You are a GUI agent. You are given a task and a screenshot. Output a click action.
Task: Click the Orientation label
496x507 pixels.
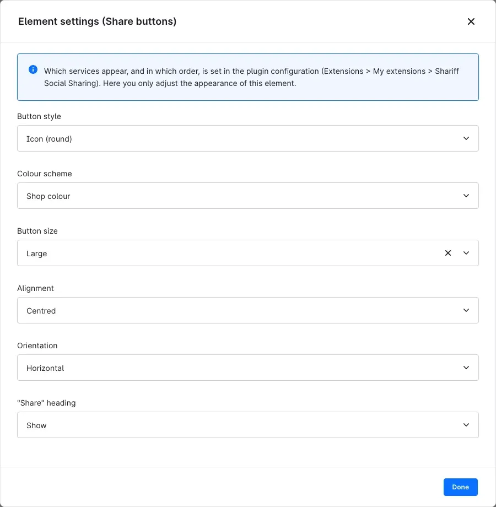coord(37,346)
